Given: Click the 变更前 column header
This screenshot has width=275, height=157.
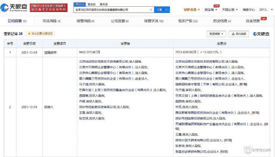Looking at the screenshot, I should [x=125, y=44].
